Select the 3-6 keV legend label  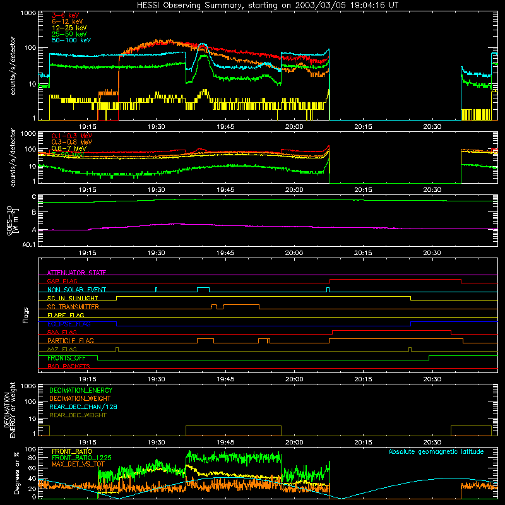tap(66, 15)
